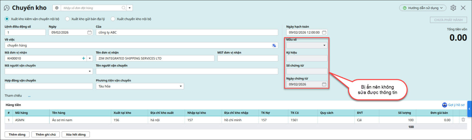Click the Hợp đồng vận chuyển input field

(x=49, y=86)
